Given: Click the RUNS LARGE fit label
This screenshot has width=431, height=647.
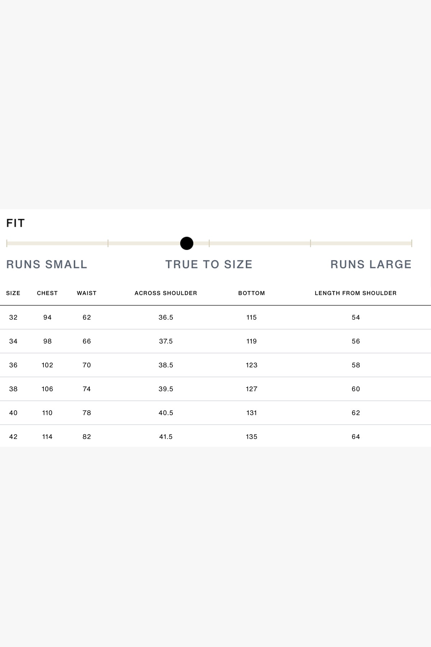Looking at the screenshot, I should (x=371, y=264).
